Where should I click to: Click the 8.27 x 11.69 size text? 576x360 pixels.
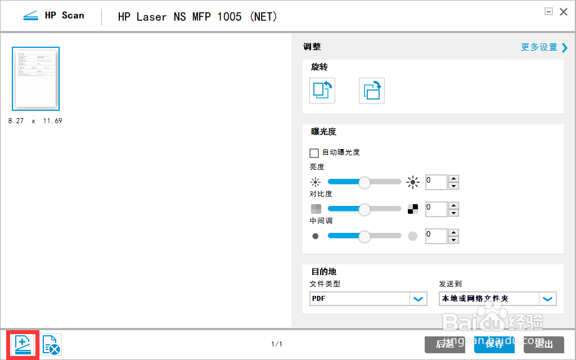[x=35, y=121]
